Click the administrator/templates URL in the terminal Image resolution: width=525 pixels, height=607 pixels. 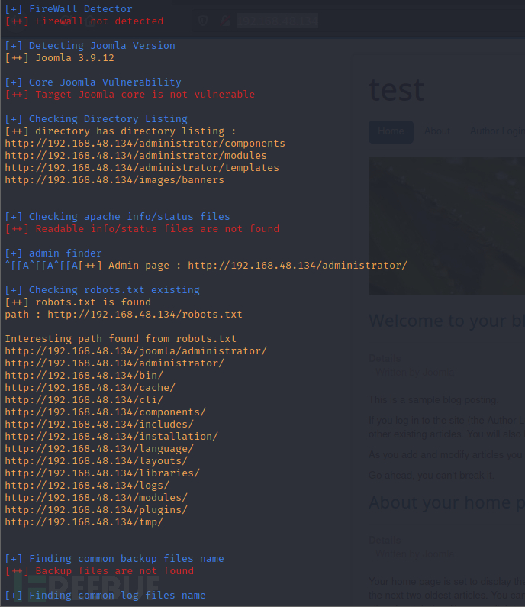click(x=142, y=168)
